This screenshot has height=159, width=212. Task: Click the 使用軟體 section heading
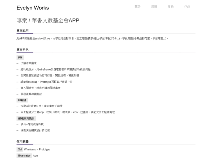[23, 142]
